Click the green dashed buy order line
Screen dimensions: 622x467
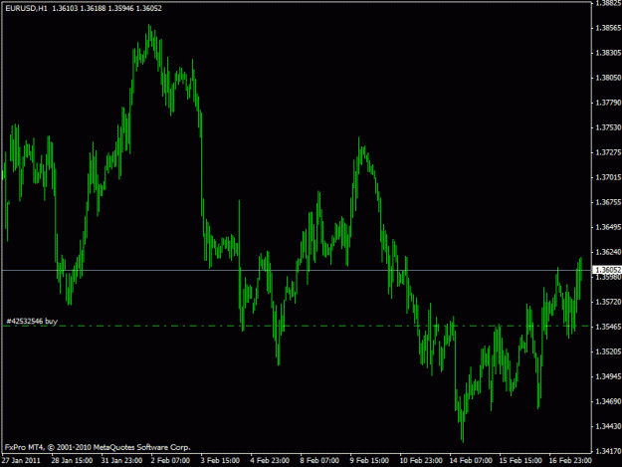[x=297, y=327]
